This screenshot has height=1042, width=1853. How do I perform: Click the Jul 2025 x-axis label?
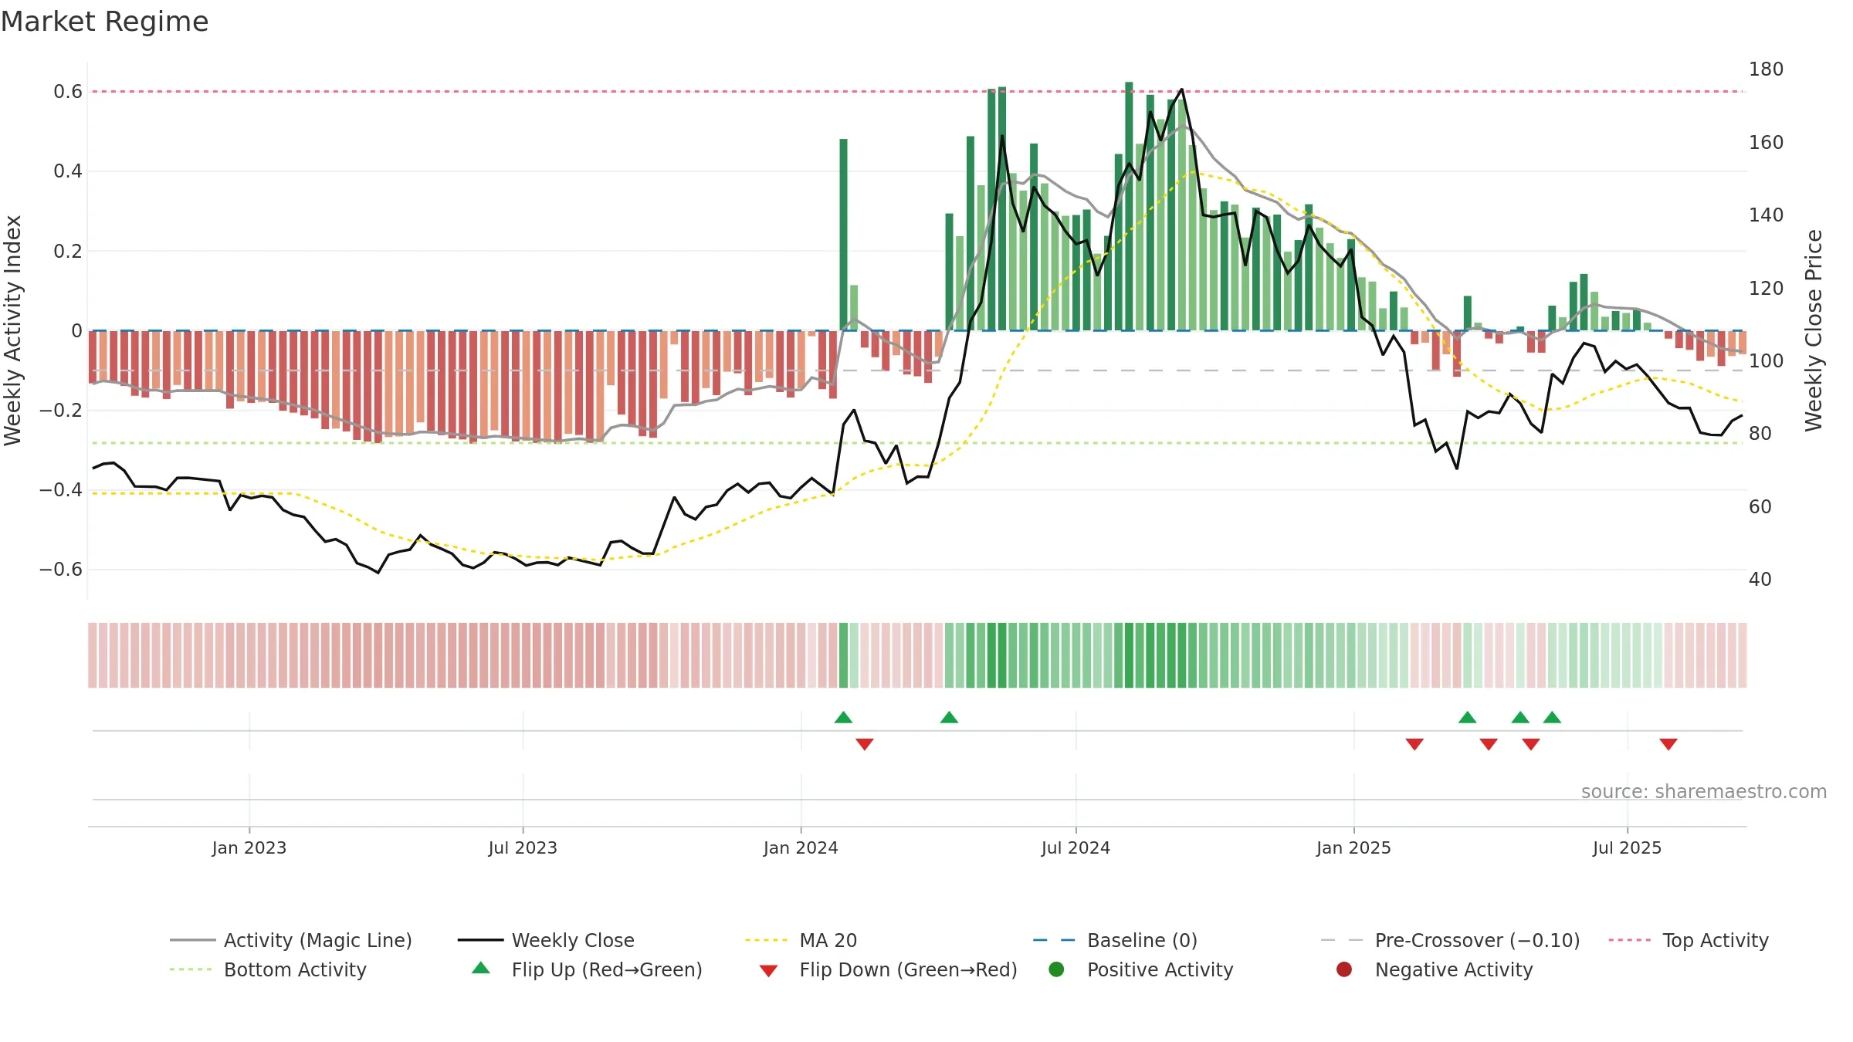[x=1627, y=847]
